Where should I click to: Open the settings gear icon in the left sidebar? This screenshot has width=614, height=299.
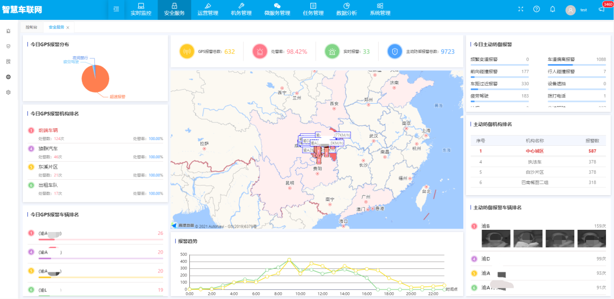click(x=8, y=92)
